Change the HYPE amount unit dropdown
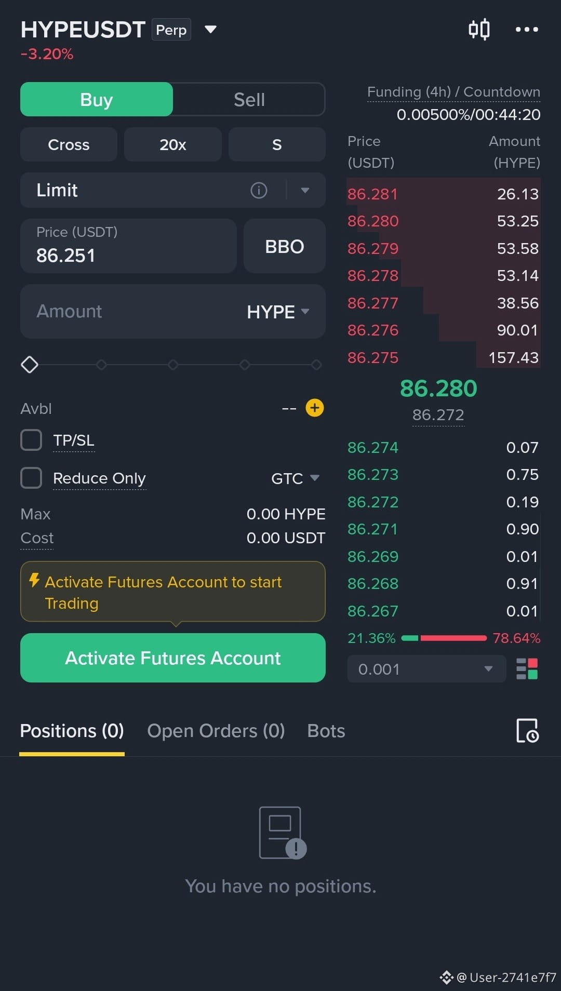The width and height of the screenshot is (561, 991). pyautogui.click(x=278, y=312)
